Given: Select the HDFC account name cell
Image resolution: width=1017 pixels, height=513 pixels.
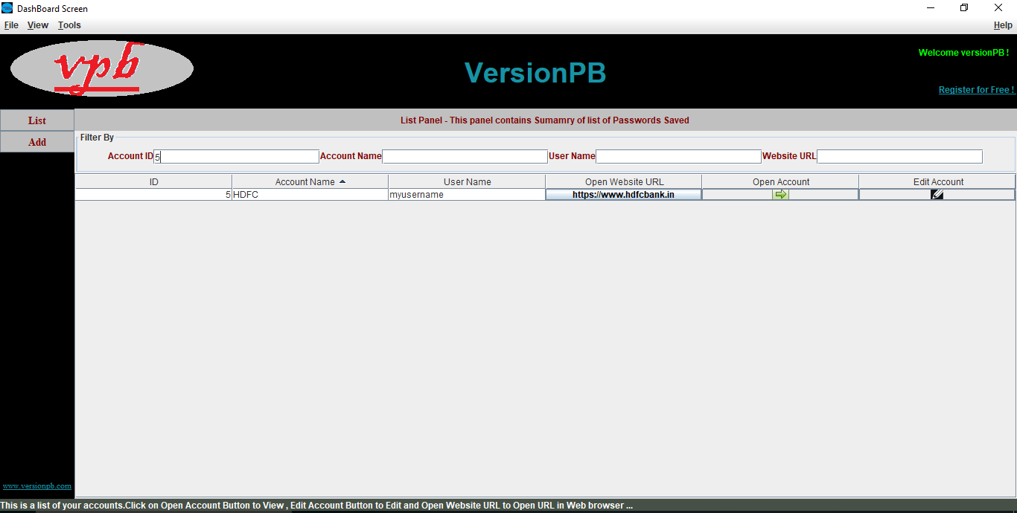Looking at the screenshot, I should [x=310, y=195].
